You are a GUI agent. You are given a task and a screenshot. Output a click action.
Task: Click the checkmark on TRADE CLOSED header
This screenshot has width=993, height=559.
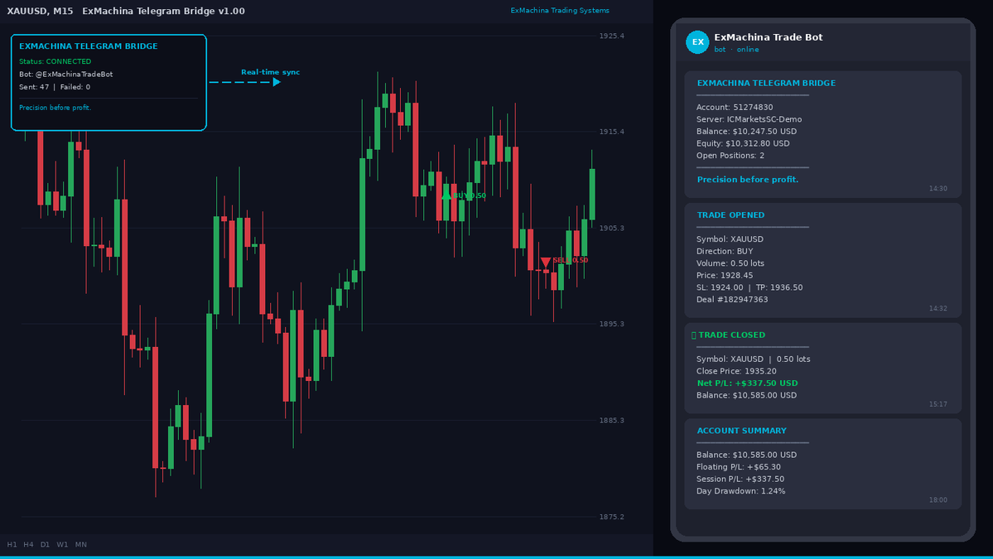[x=696, y=335]
